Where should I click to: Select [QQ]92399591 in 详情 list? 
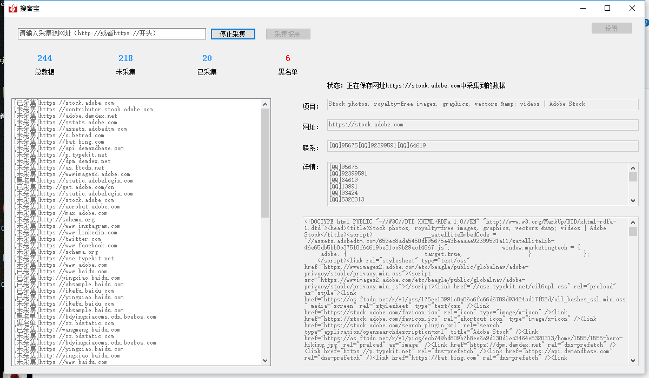(348, 174)
